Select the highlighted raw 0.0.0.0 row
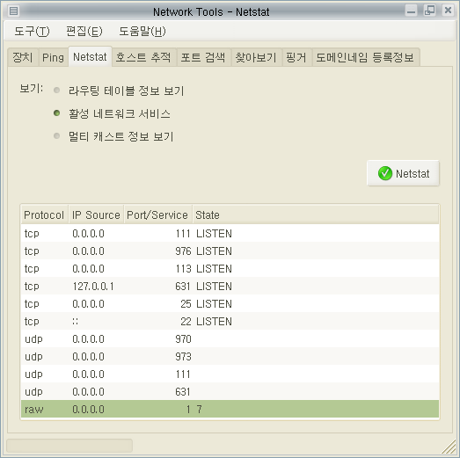Viewport: 460px width, 458px height. (x=230, y=409)
